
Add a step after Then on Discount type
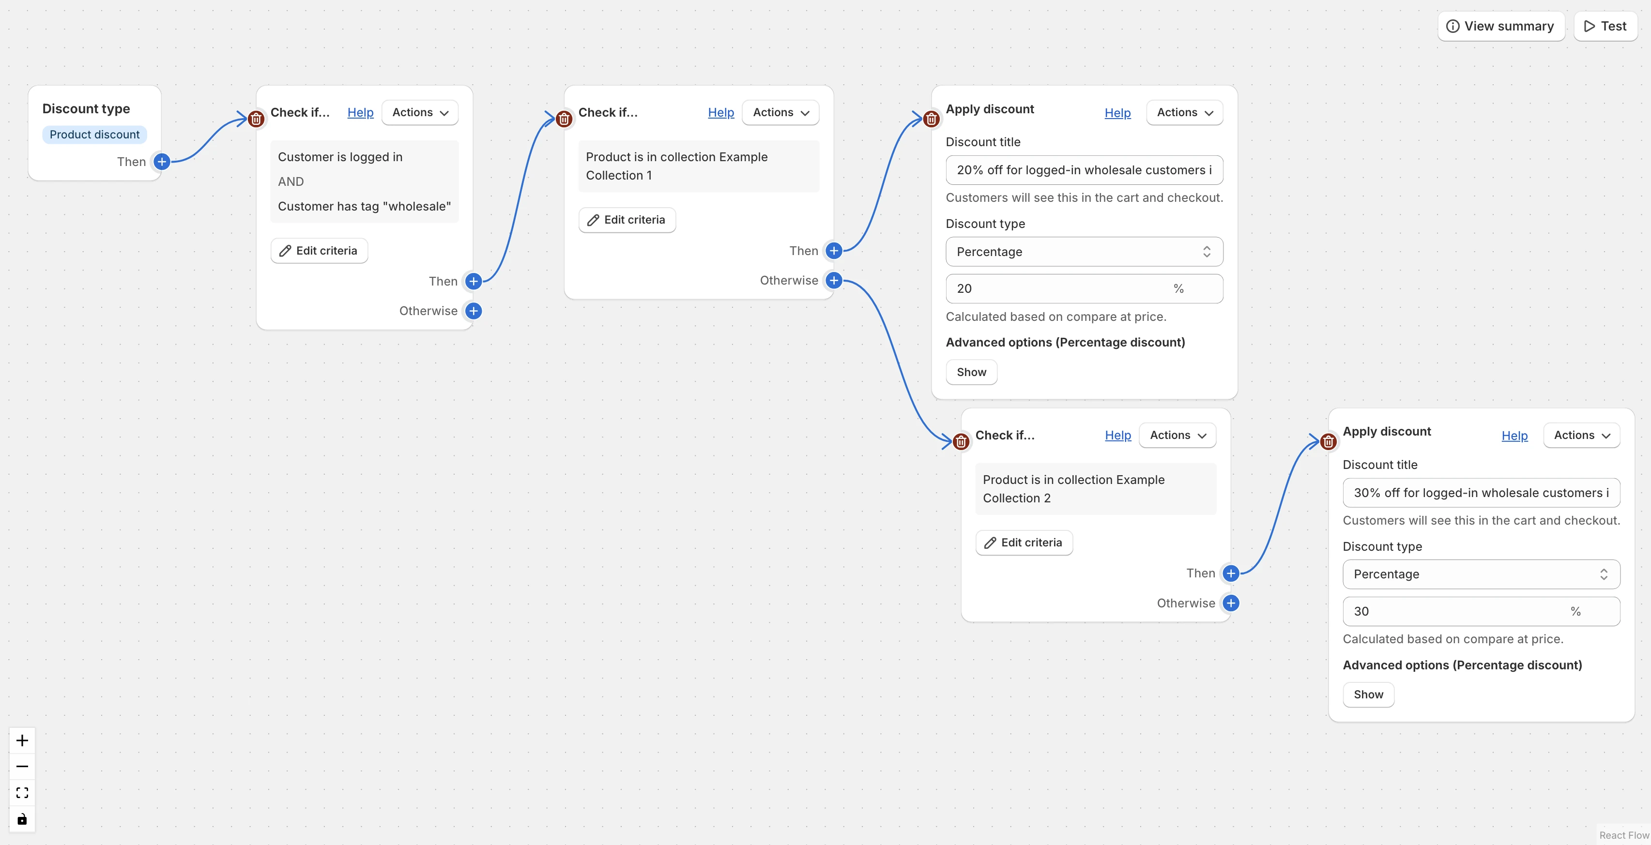pos(162,162)
